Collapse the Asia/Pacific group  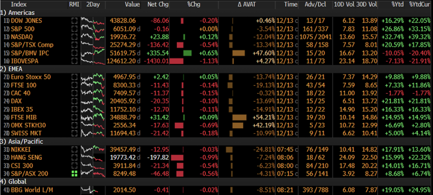(22, 141)
